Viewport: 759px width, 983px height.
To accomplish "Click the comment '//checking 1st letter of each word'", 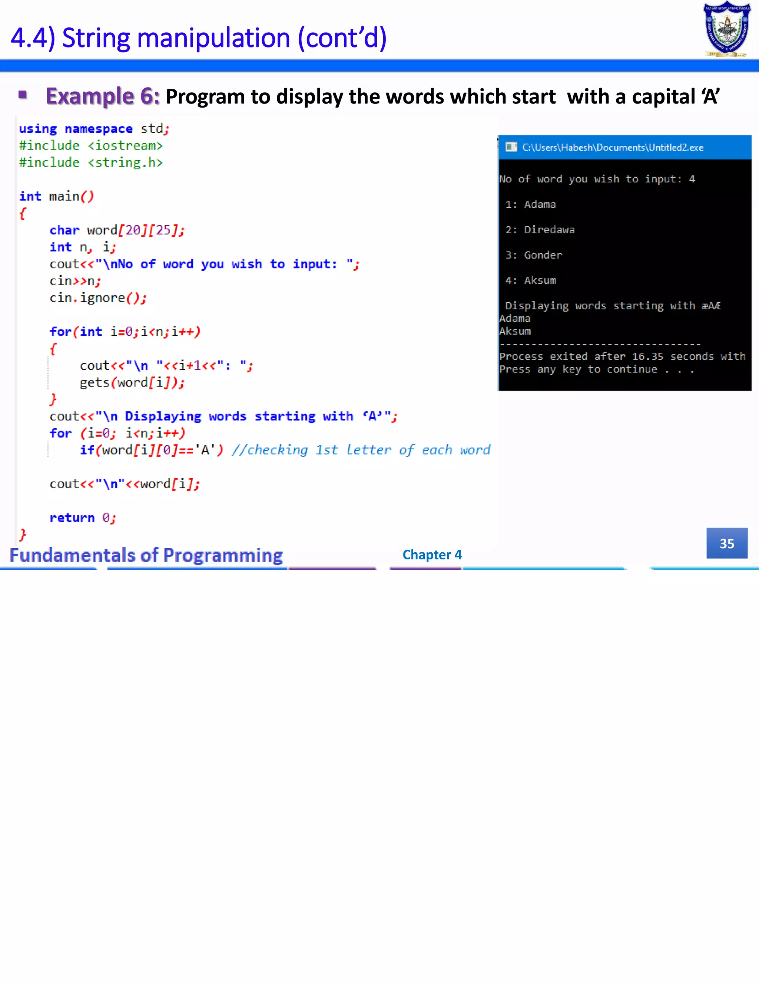I will (x=361, y=450).
